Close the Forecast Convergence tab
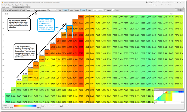This screenshot has width=187, height=112. pyautogui.click(x=27, y=7)
